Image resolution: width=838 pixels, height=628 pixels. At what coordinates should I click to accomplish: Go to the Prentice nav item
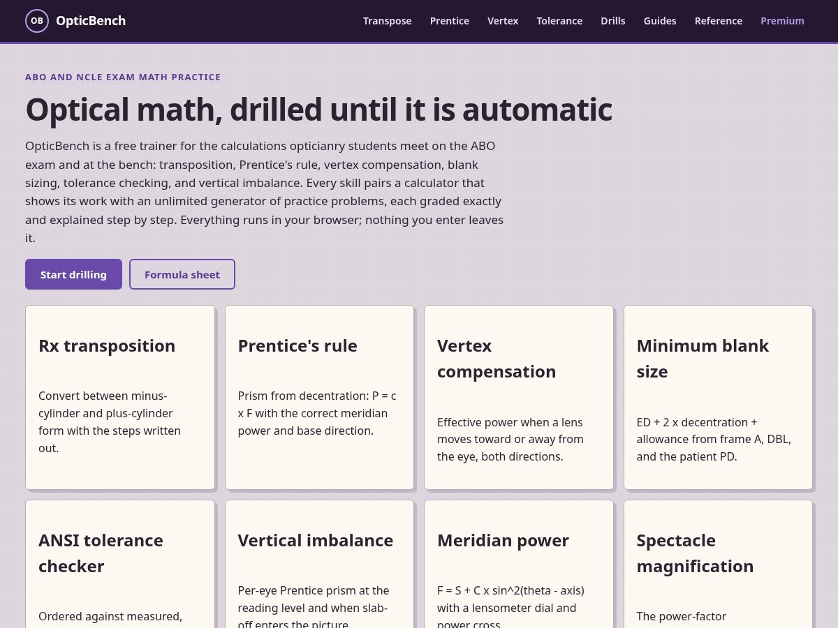(450, 21)
